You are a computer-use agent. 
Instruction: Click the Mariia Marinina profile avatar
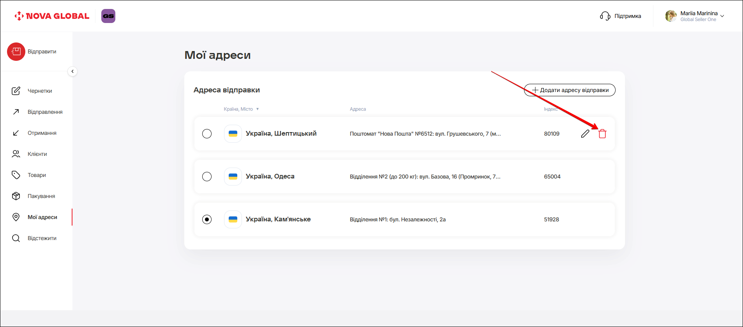[x=671, y=16]
